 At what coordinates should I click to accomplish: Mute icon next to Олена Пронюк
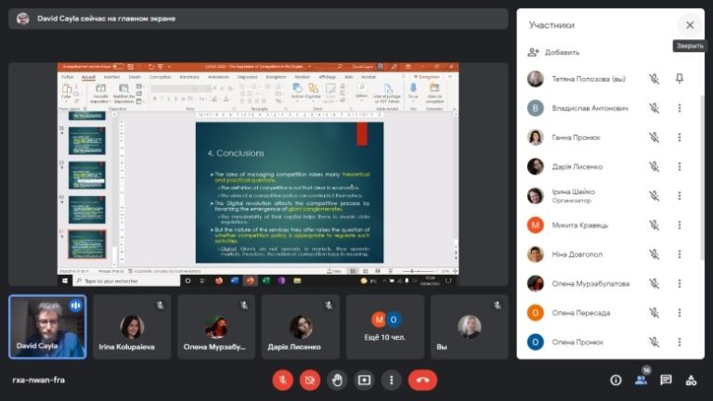coord(654,342)
